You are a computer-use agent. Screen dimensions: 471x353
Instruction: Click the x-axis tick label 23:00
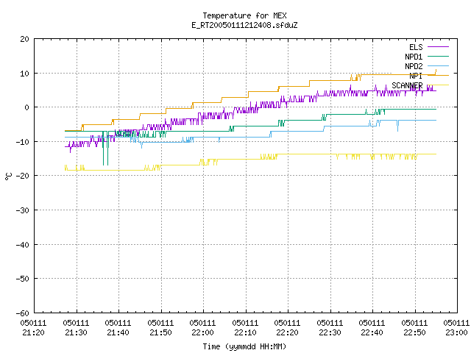pyautogui.click(x=457, y=332)
